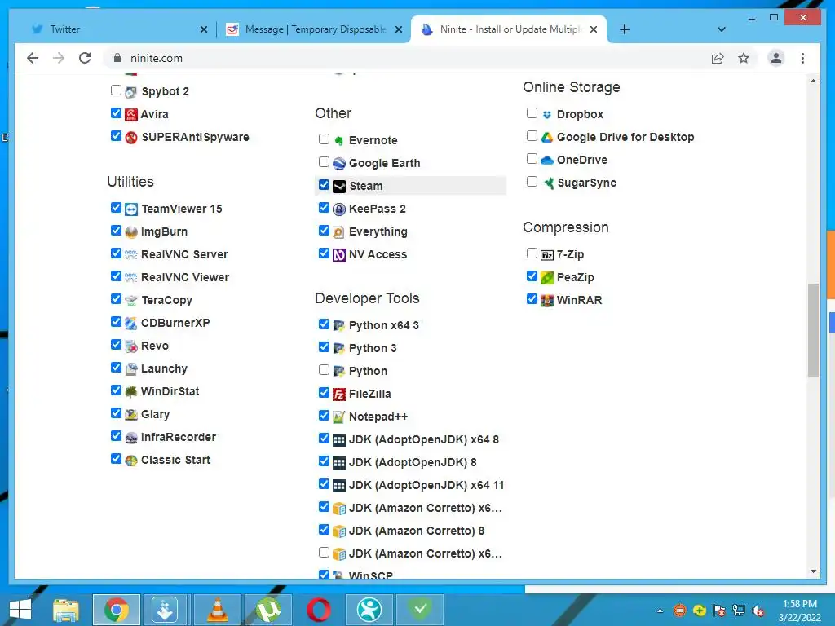Click the 7-Zip icon

pyautogui.click(x=547, y=255)
